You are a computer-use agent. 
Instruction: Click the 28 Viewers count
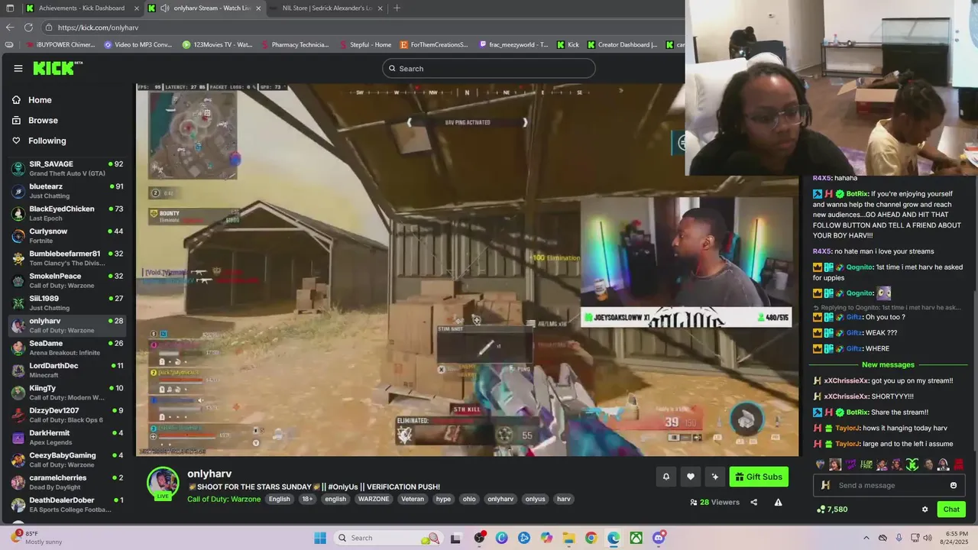pos(714,502)
